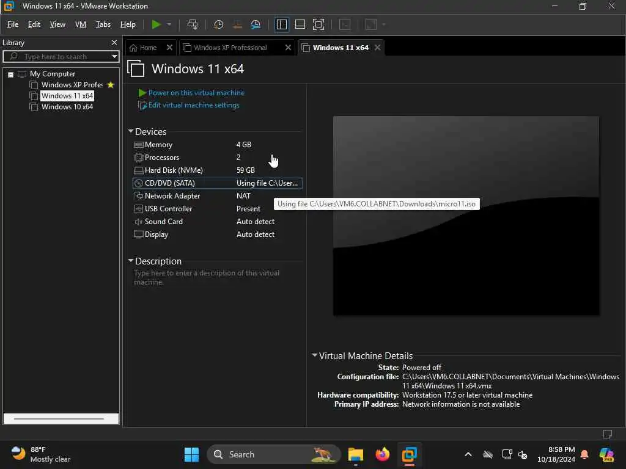Click VMware Workstation taskbar icon
626x469 pixels.
click(410, 454)
